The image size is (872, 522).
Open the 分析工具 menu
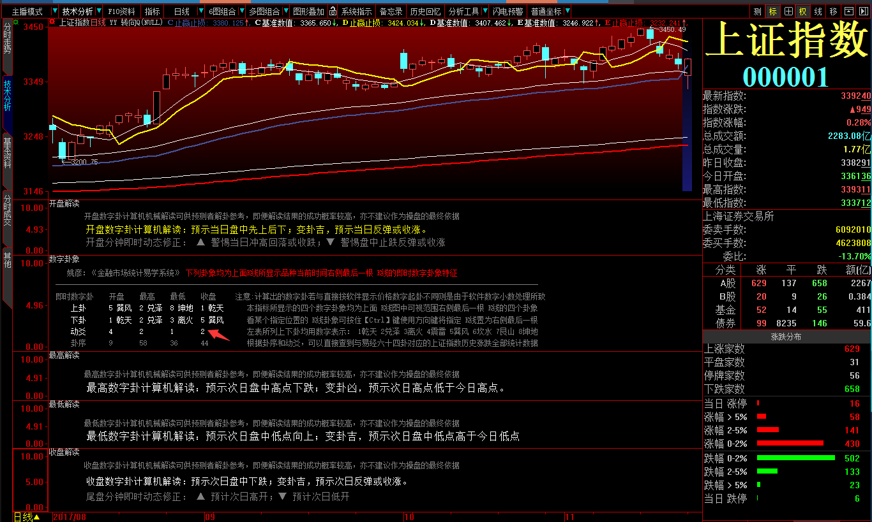pos(463,11)
